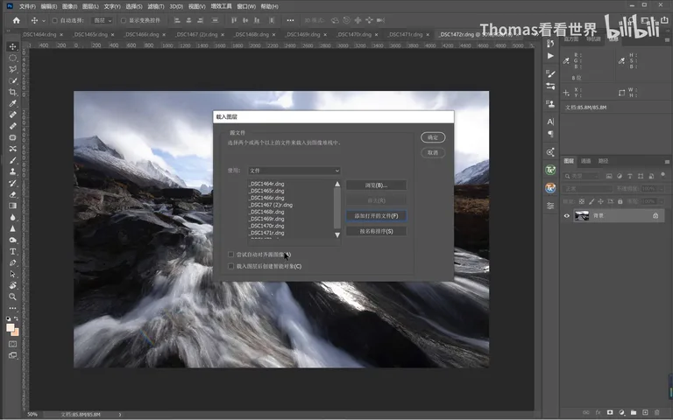673x420 pixels.
Task: Select the Move tool in the toolbox
Action: pyautogui.click(x=13, y=46)
